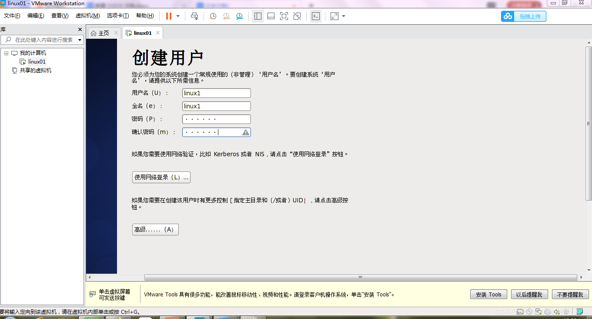
Task: Revert the VM to its snapshot
Action: 226,16
